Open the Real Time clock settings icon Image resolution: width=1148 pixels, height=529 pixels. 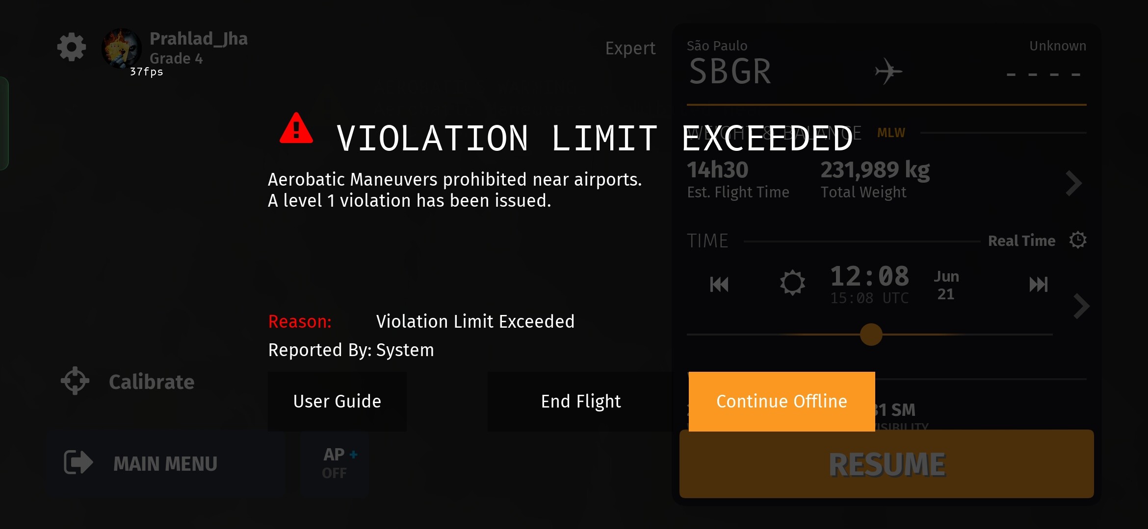(1078, 240)
